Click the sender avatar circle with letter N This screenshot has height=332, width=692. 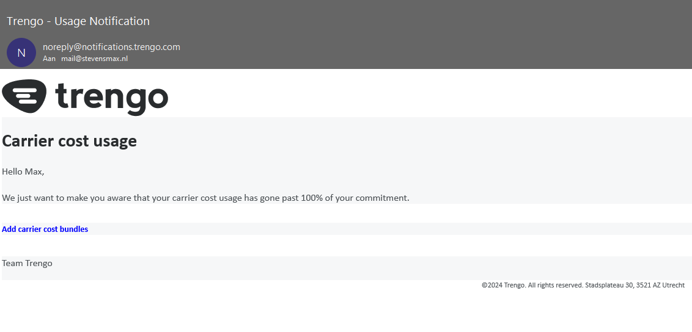(x=21, y=52)
